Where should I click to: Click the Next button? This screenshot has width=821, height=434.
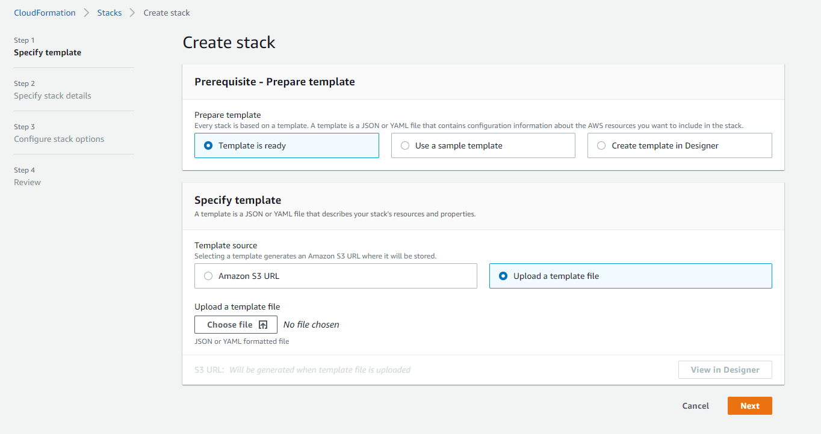click(749, 405)
